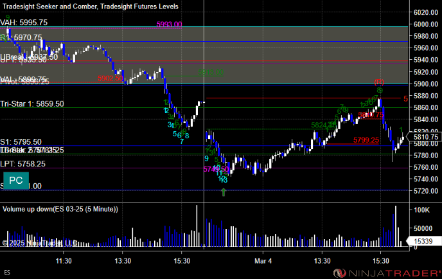Image resolution: width=442 pixels, height=279 pixels.
Task: Select the VAH: 5995.75 level label
Action: (x=24, y=22)
